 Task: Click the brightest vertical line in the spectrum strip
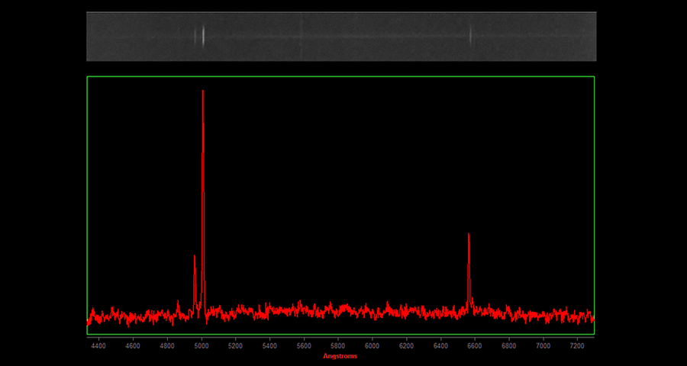(203, 35)
